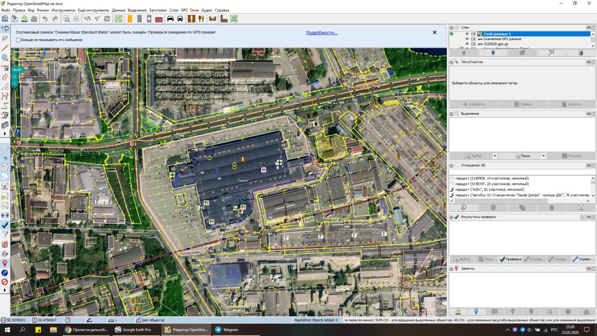The height and width of the screenshot is (336, 597).
Task: Select the red brick wall preset icon
Action: tap(159, 19)
